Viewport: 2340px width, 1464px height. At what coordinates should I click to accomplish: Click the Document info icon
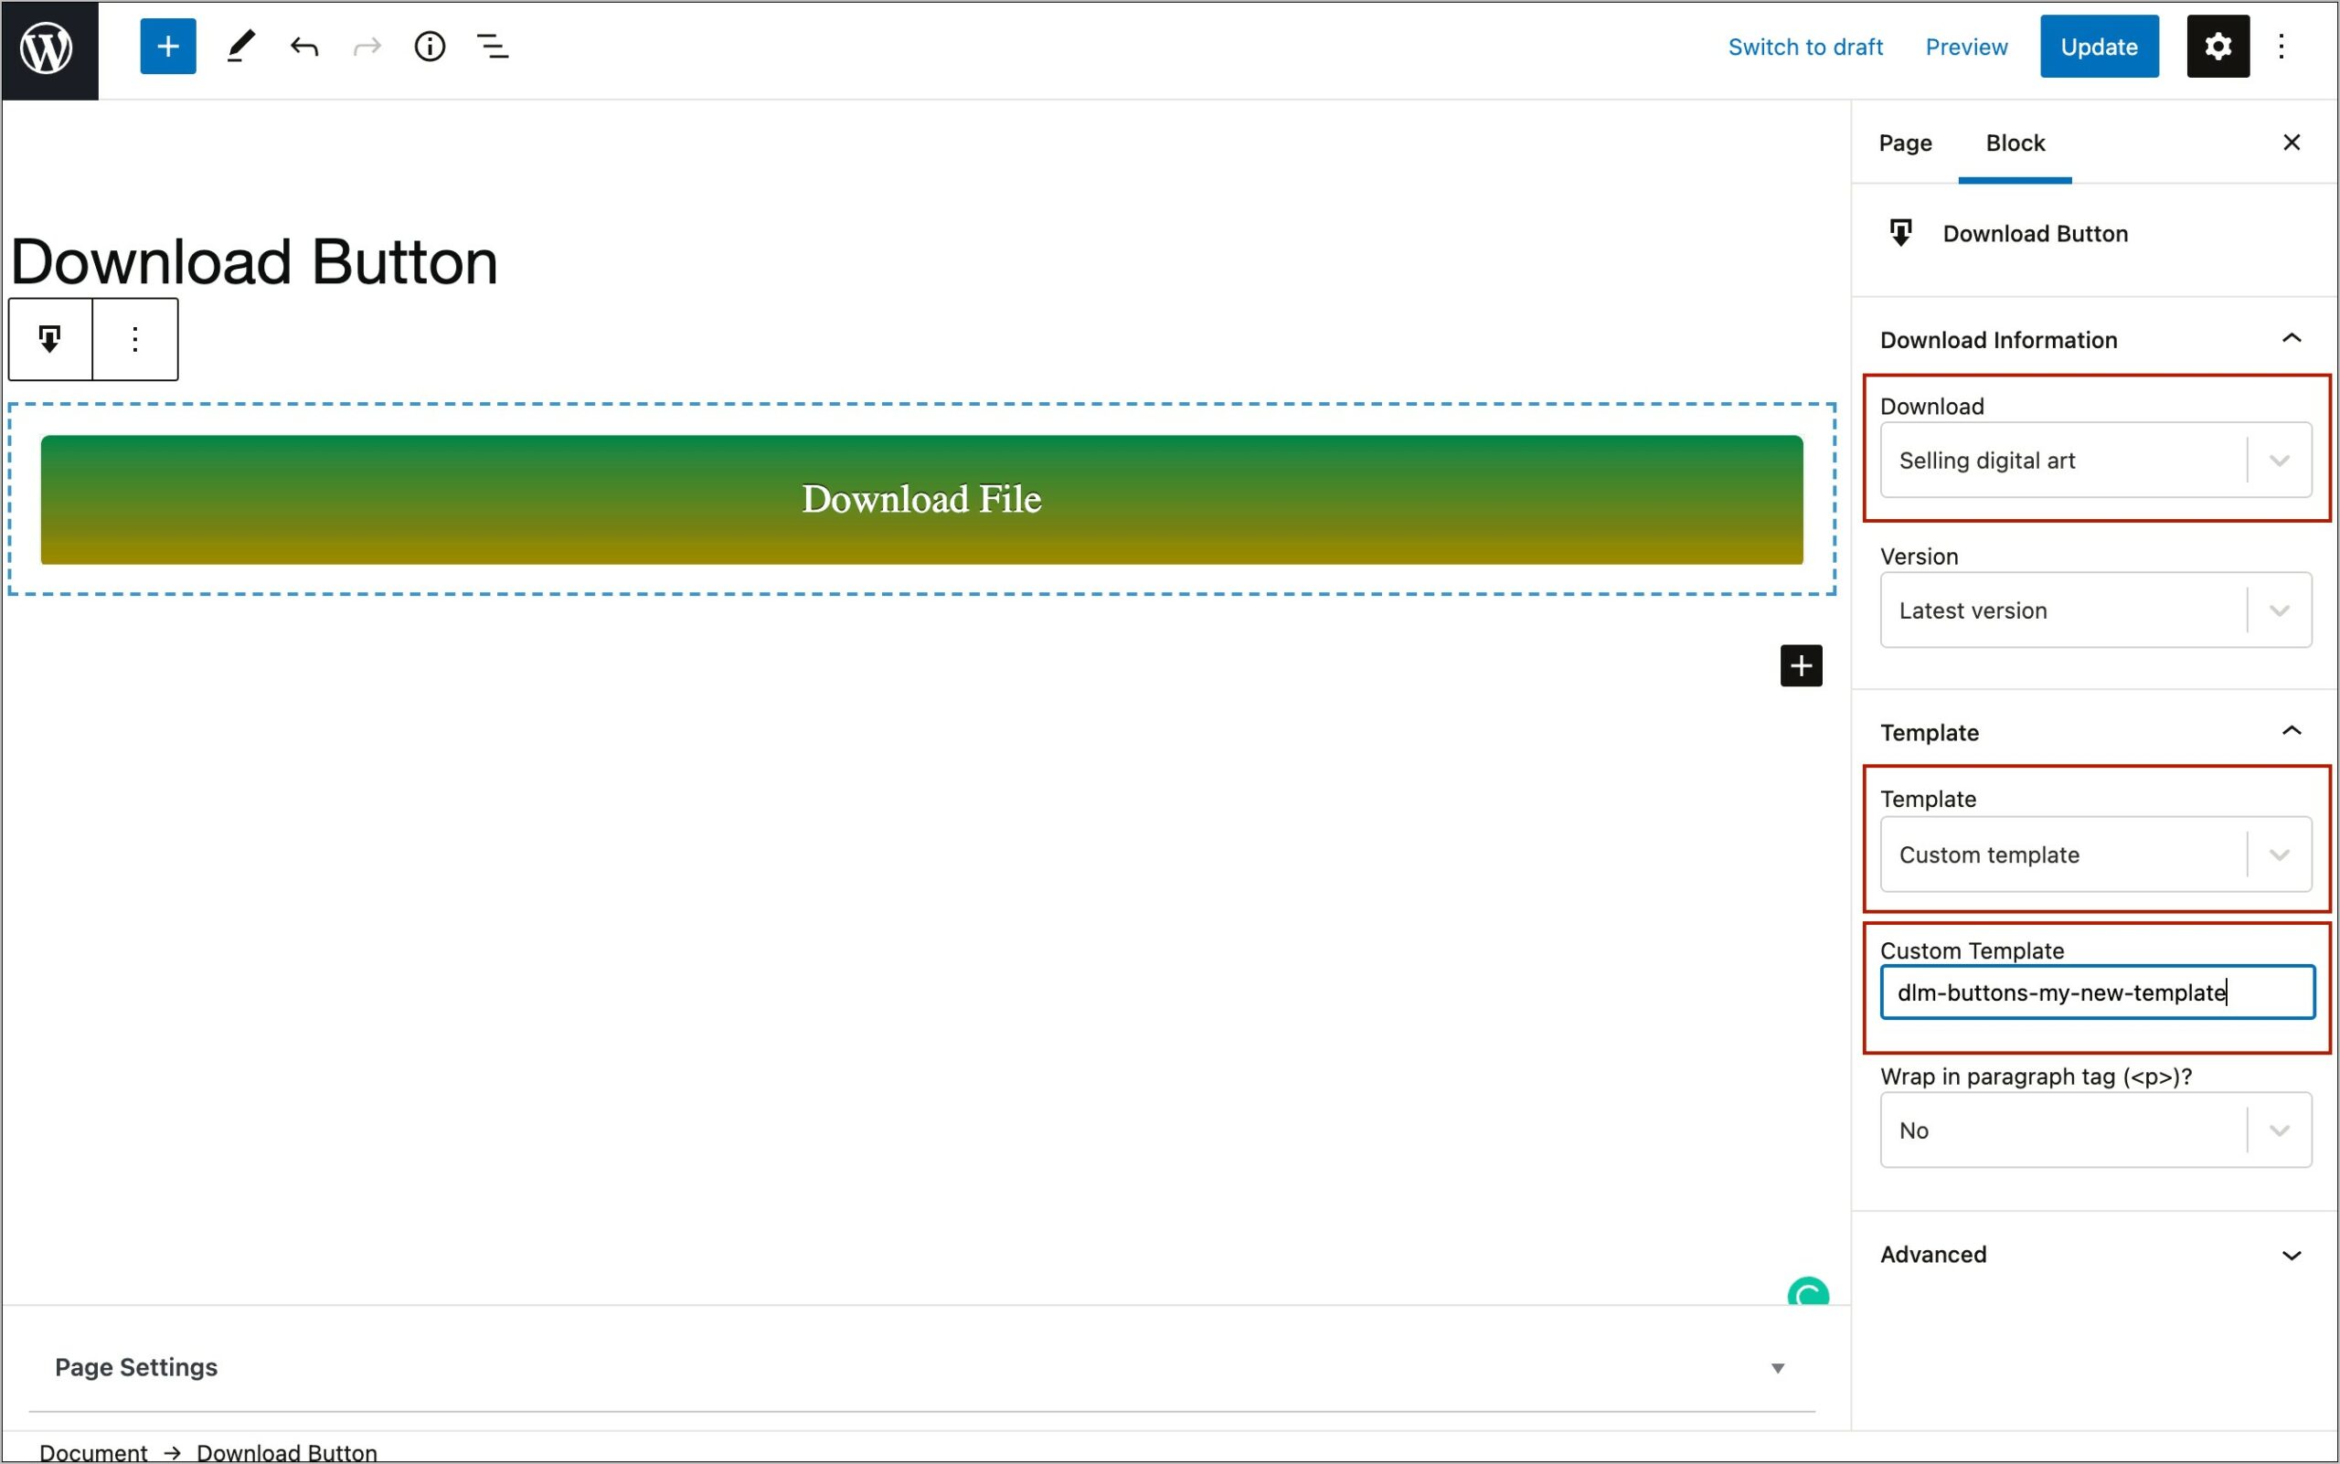coord(431,46)
